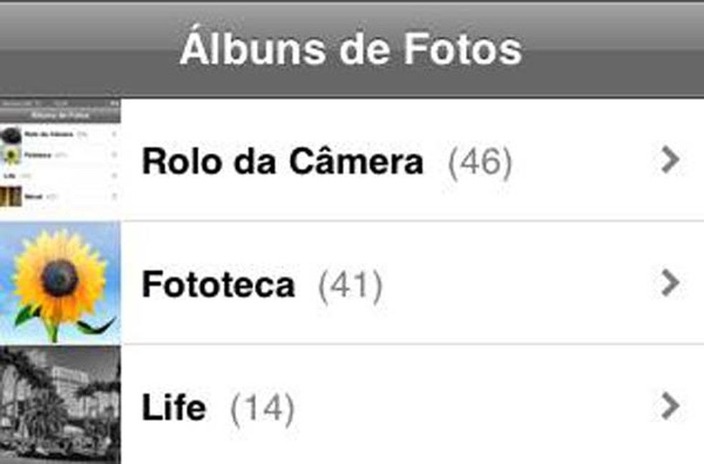Viewport: 704px width, 464px height.
Task: Choose the Life album label
Action: coord(174,408)
